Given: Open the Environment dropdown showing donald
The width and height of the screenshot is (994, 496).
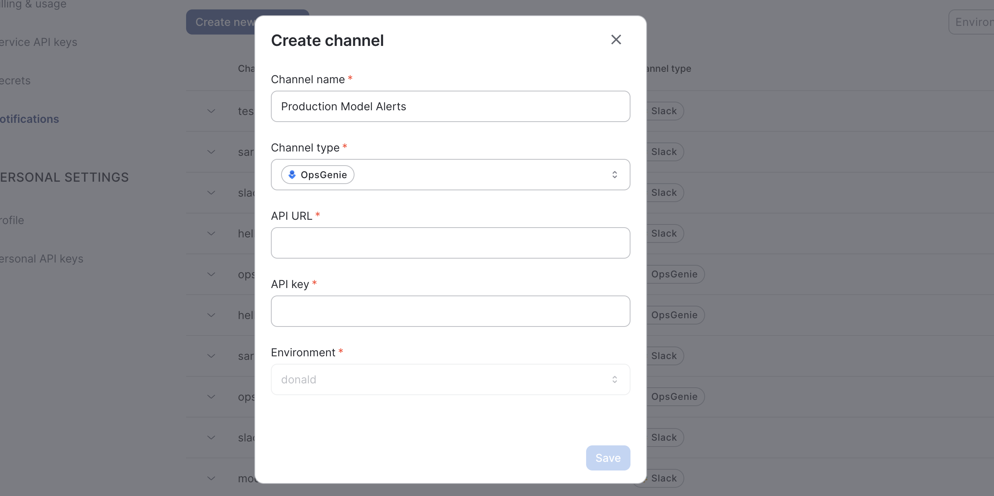Looking at the screenshot, I should click(450, 379).
